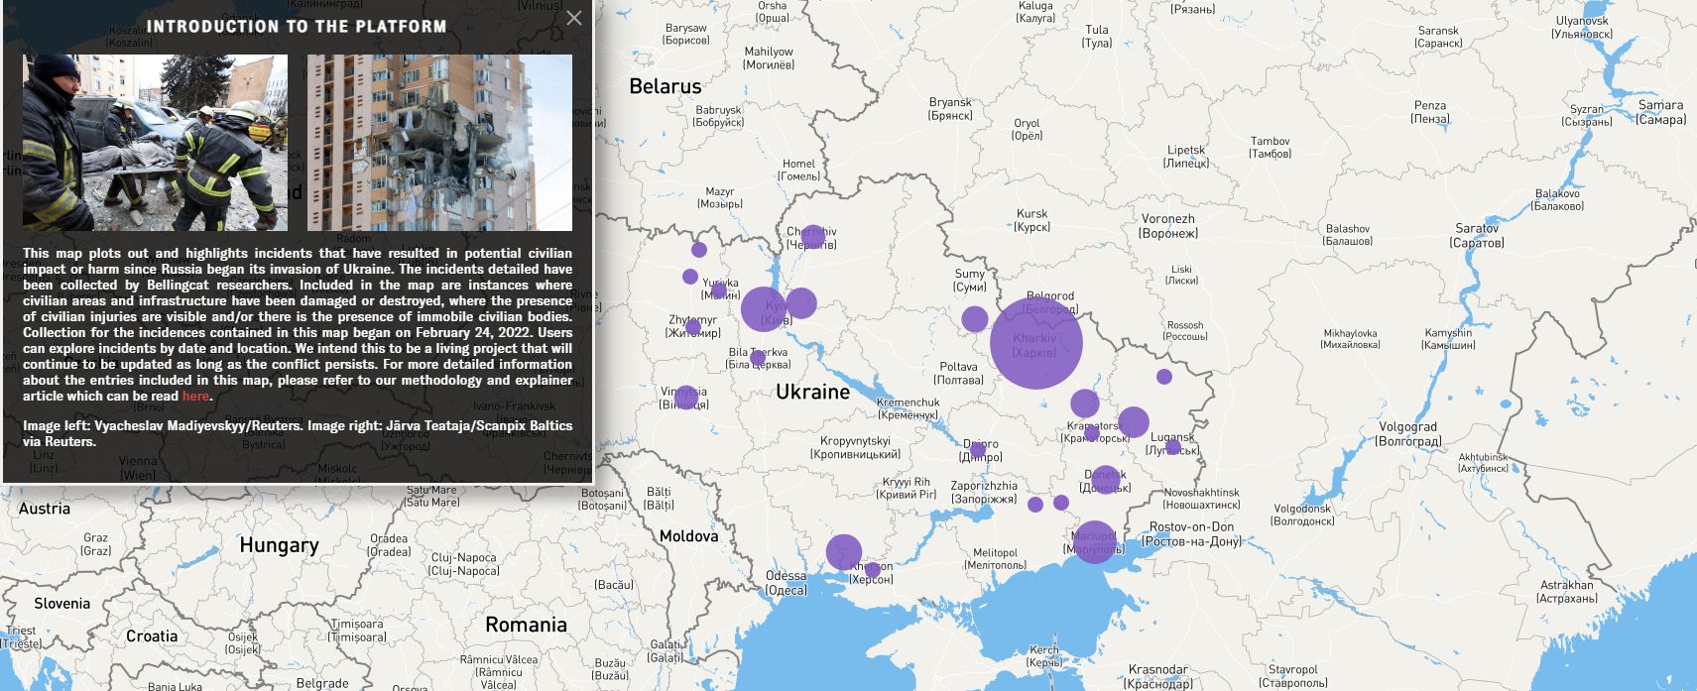The width and height of the screenshot is (1697, 691).
Task: Select the purple marker at Yurivka (Malyn)
Action: pos(718,289)
